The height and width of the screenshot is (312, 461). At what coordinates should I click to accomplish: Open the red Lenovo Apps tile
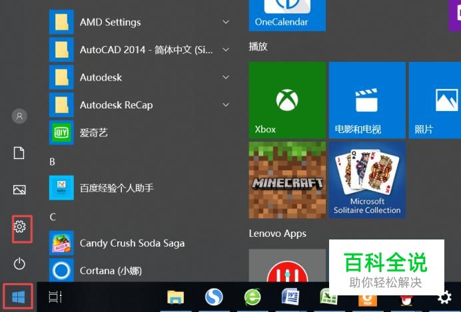click(x=287, y=265)
